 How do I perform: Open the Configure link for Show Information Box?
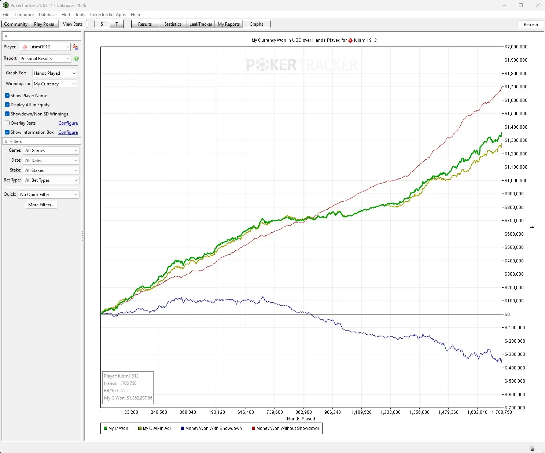68,132
